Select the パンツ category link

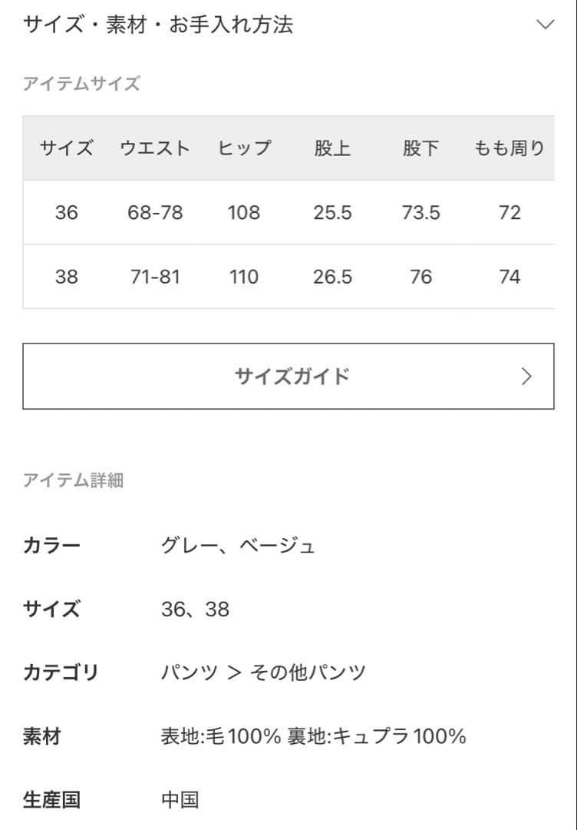(188, 670)
